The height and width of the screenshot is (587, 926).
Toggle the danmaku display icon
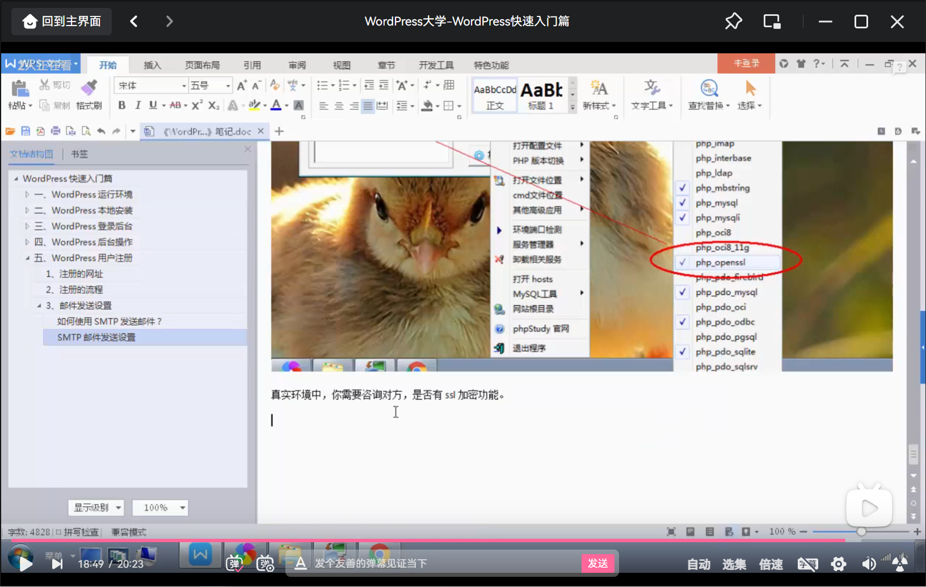[234, 563]
